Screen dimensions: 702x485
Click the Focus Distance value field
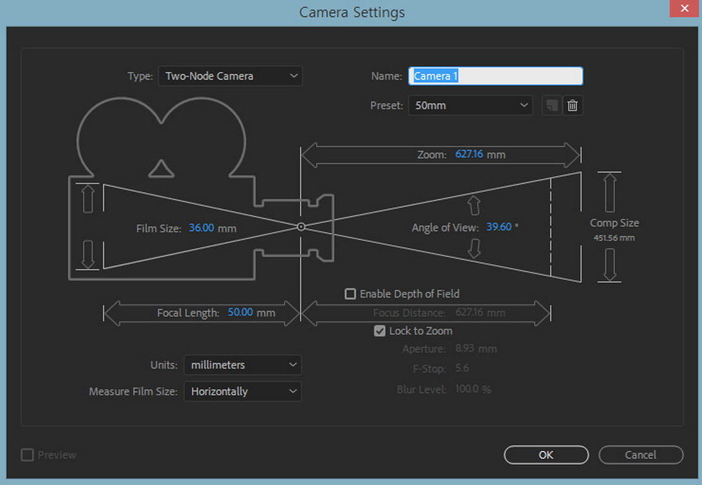pos(470,313)
